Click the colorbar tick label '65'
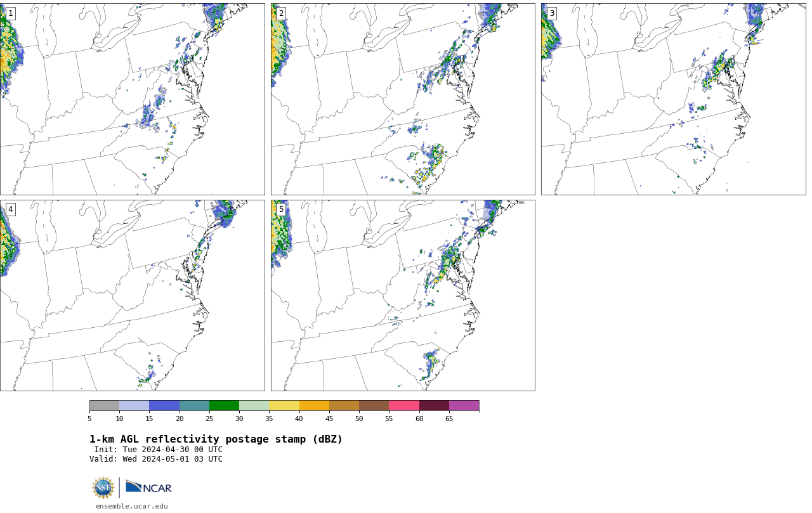 click(449, 419)
